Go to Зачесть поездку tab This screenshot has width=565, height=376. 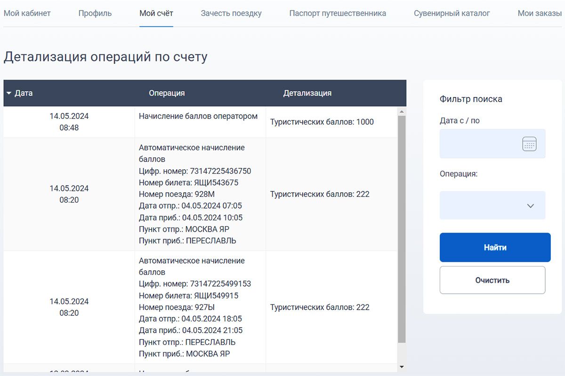[231, 13]
